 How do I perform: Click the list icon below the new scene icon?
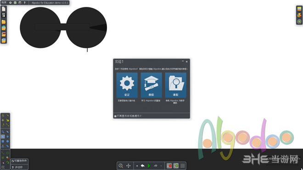click(x=4, y=15)
